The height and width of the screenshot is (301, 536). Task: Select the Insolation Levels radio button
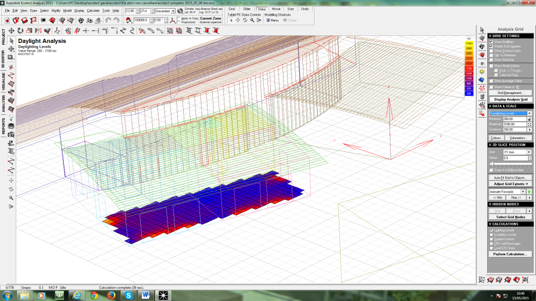(x=491, y=235)
